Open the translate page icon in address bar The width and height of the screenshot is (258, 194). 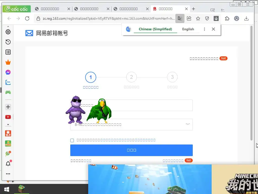(180, 18)
